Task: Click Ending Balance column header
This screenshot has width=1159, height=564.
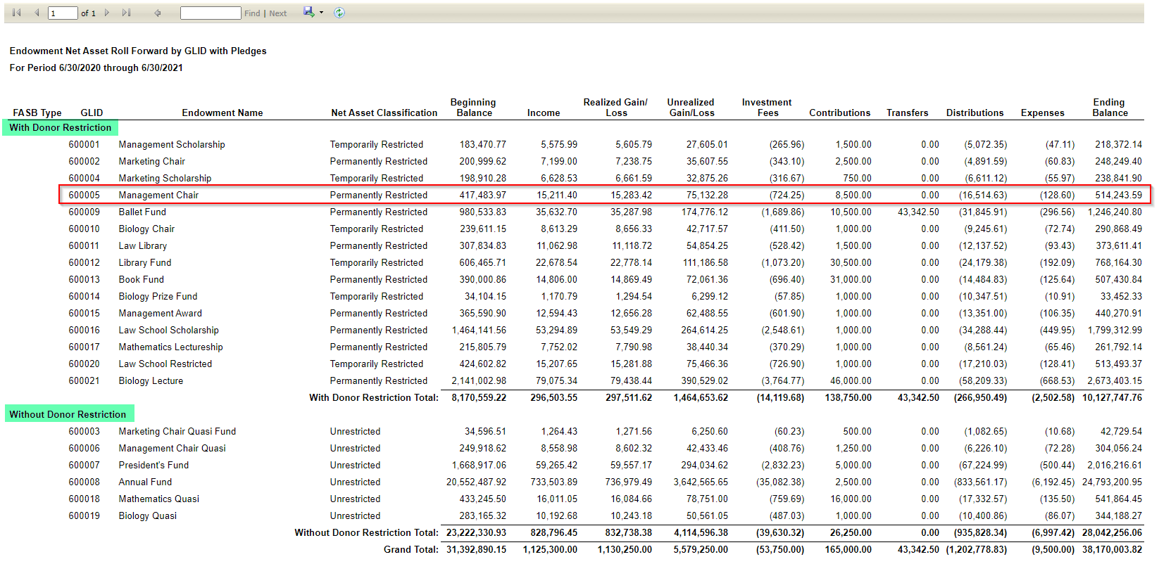Action: click(1110, 108)
